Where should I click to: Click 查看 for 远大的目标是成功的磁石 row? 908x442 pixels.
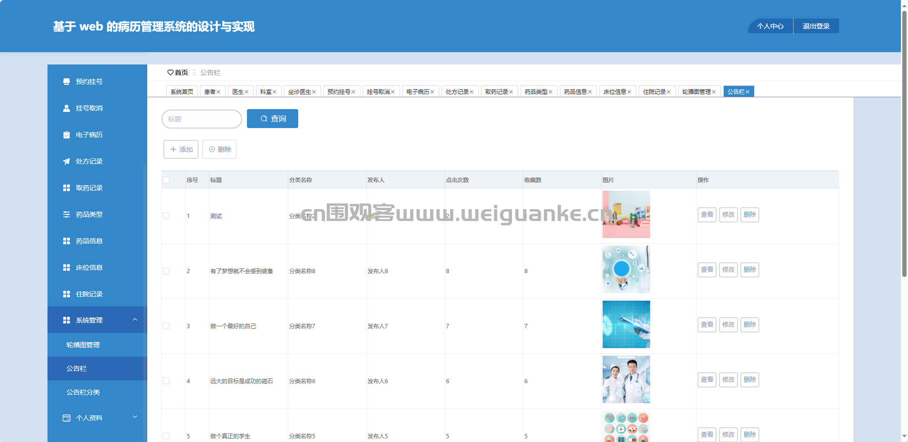point(707,380)
